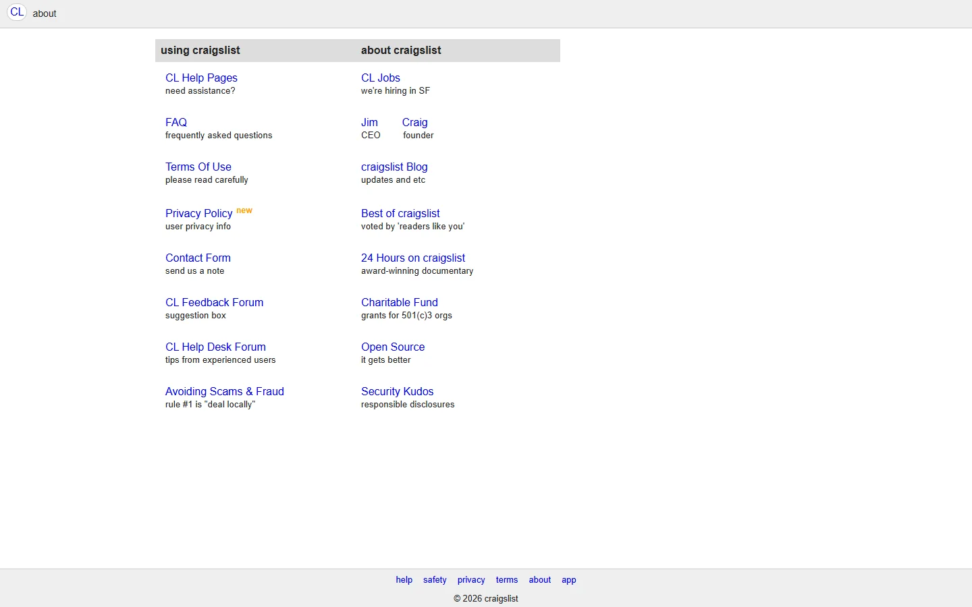Click the 'it gets better' caption
The image size is (972, 607).
(386, 360)
